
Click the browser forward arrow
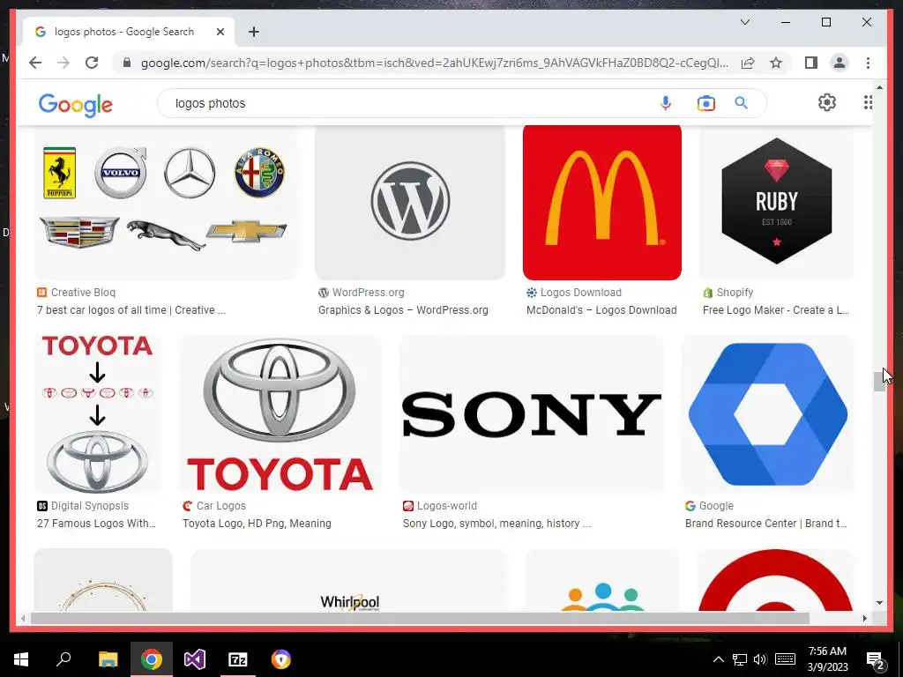click(x=63, y=63)
